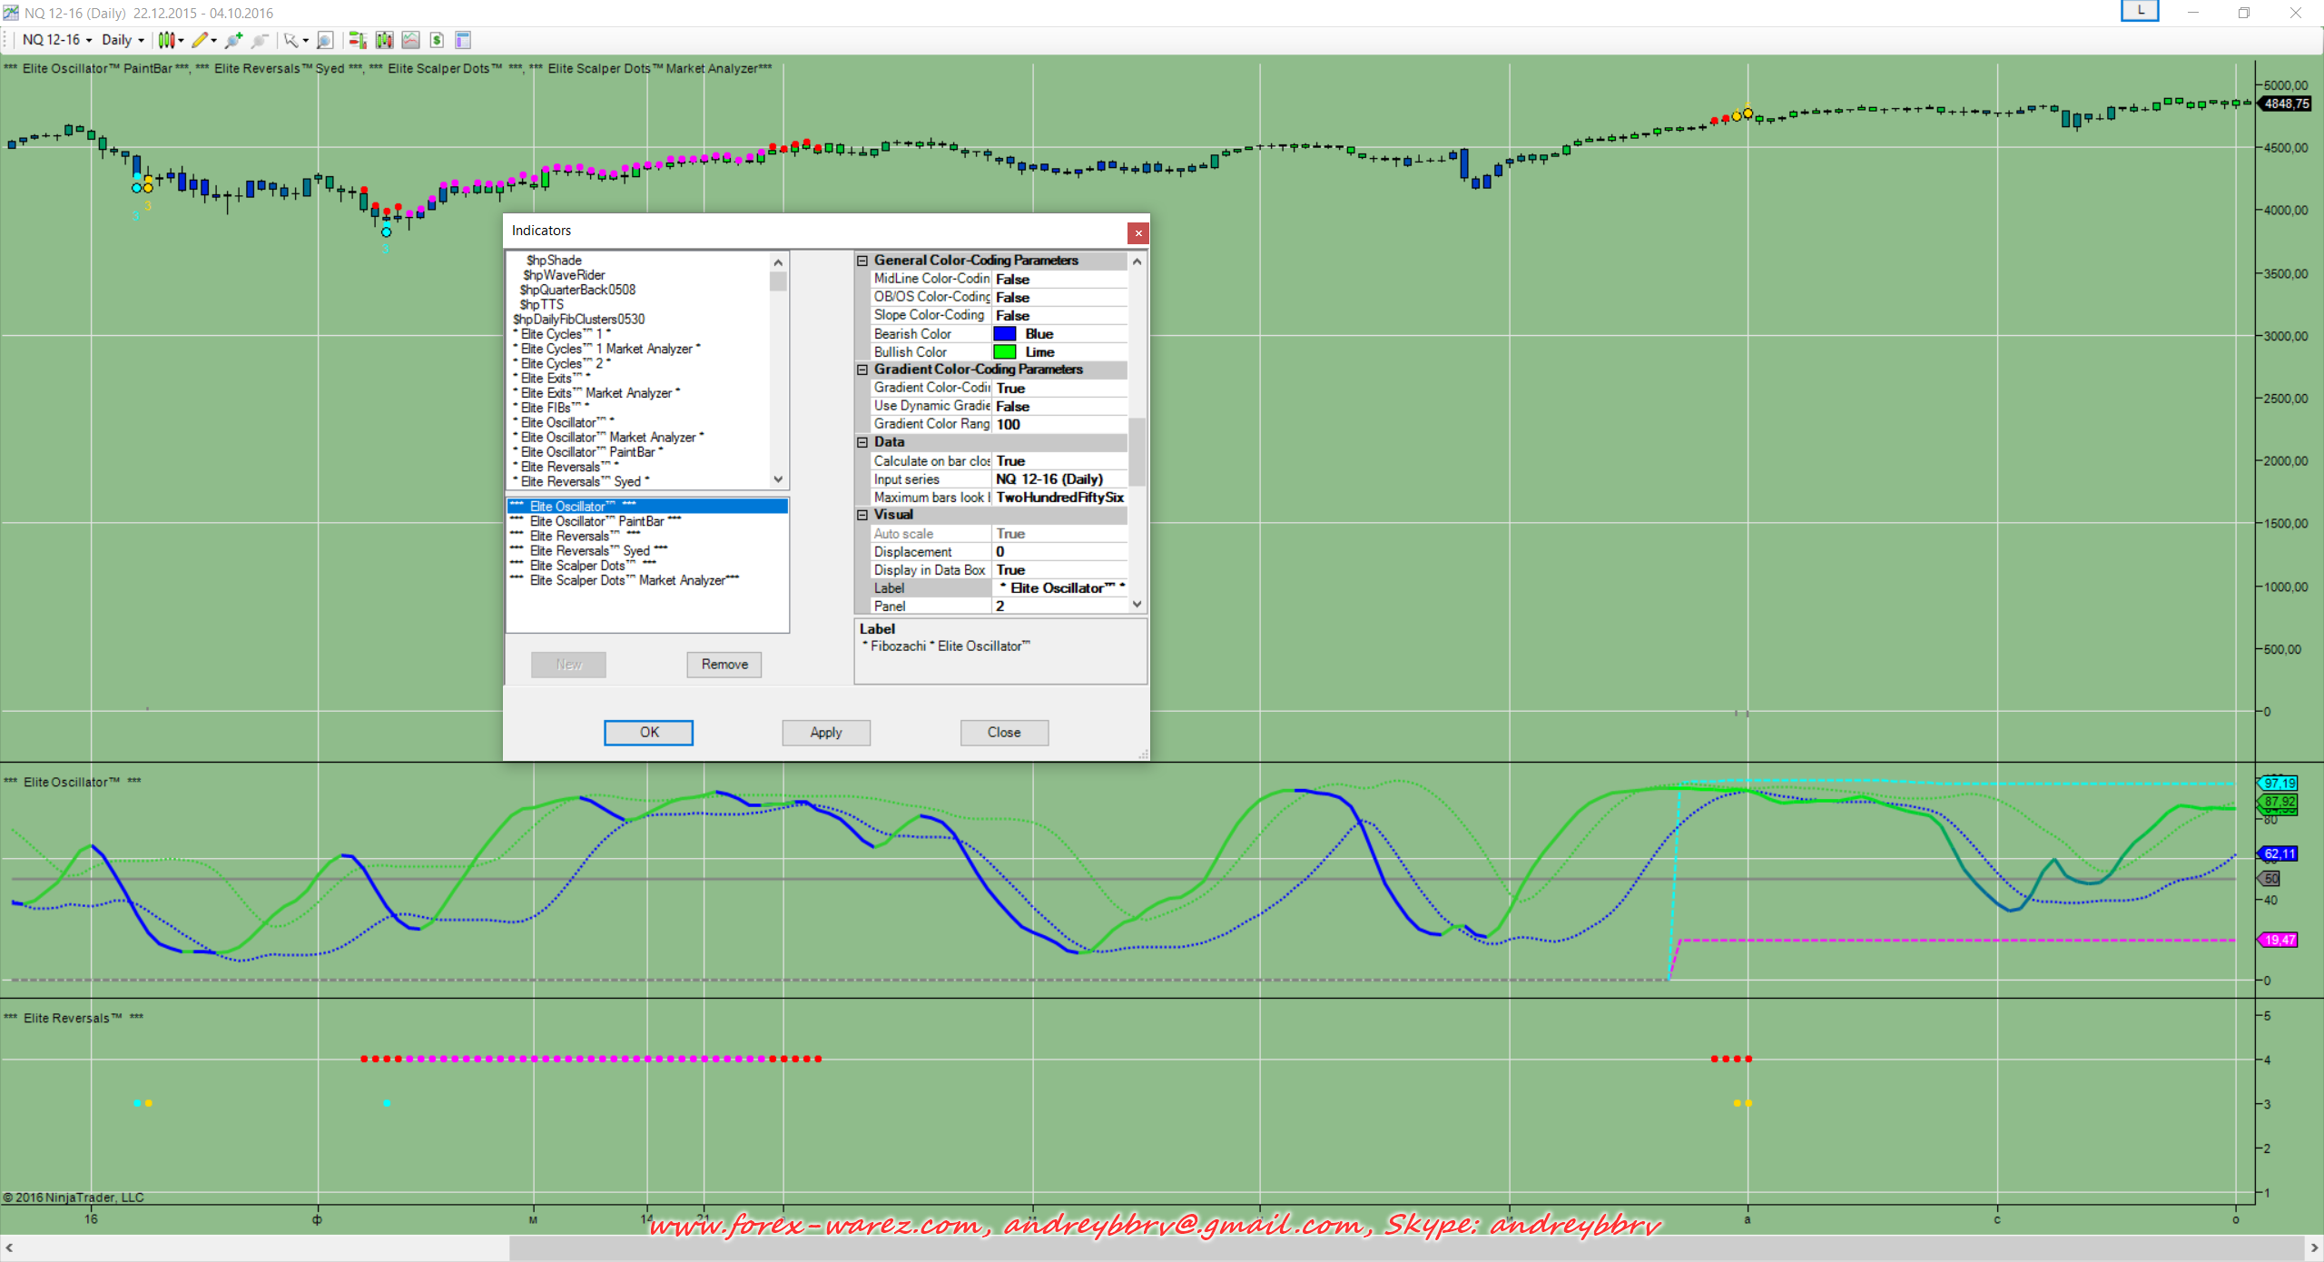Open the NQ 12-16 instrument dropdown
2324x1262 pixels.
56,40
